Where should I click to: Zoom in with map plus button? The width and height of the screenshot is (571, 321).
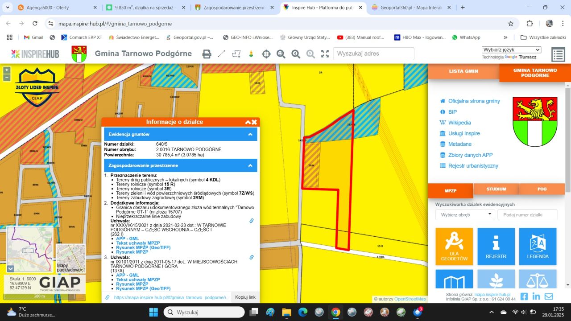(6, 70)
